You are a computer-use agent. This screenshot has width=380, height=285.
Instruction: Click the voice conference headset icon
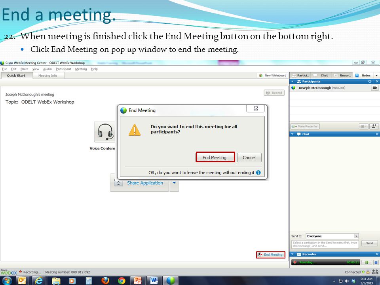click(106, 132)
